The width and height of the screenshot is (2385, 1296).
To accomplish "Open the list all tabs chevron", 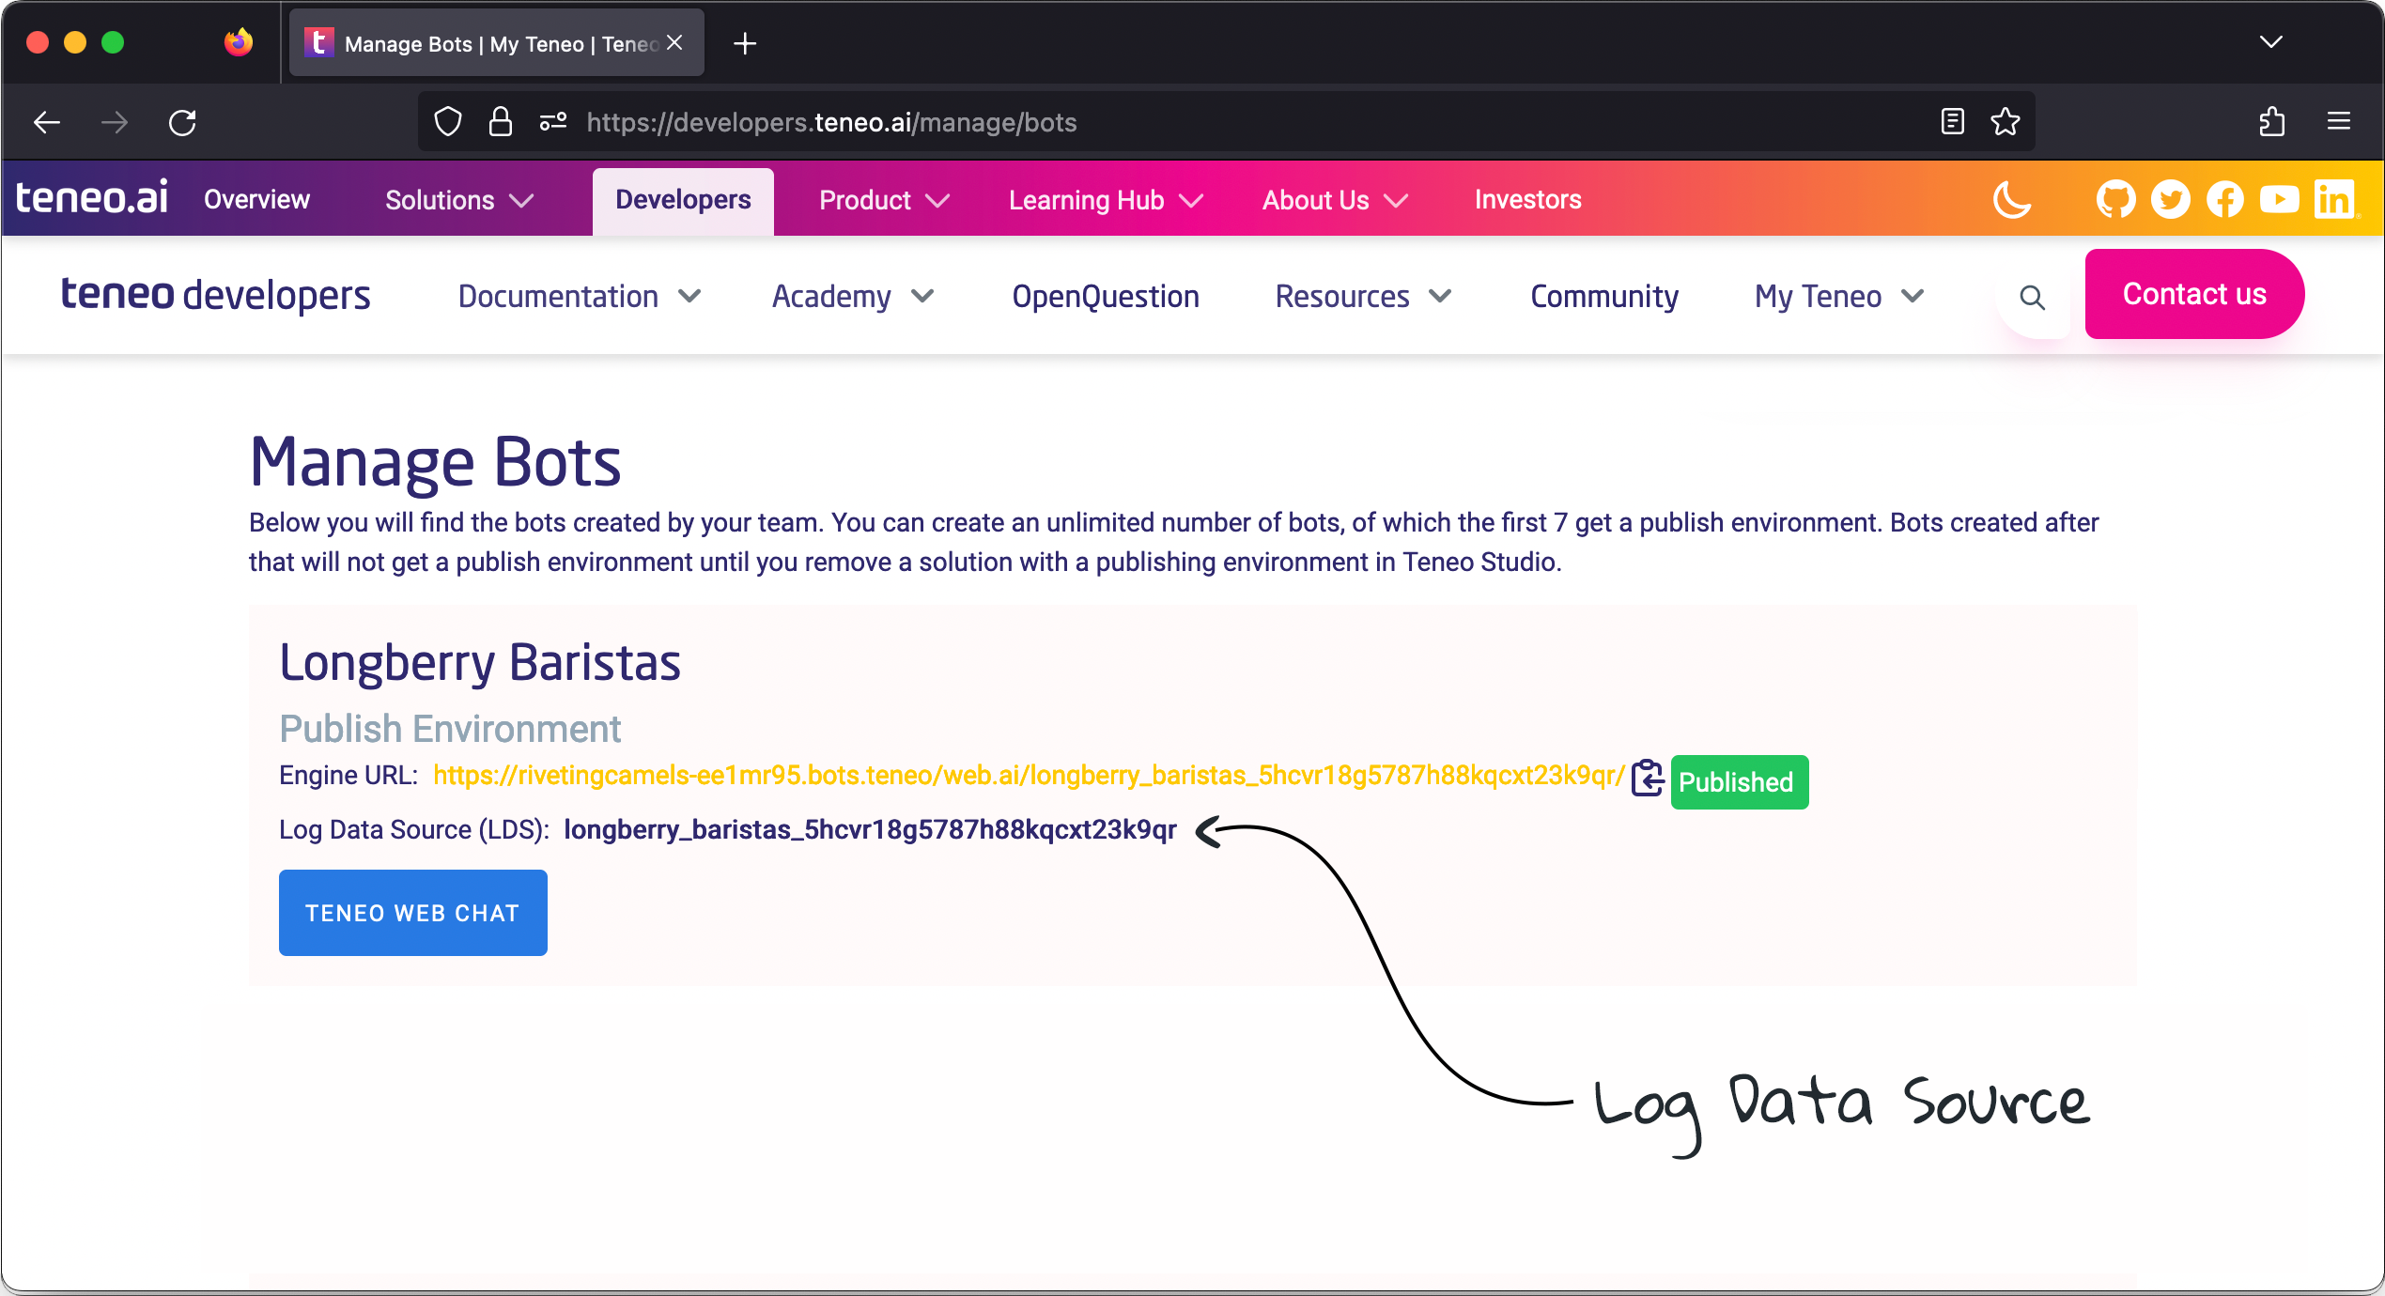I will [x=2271, y=42].
